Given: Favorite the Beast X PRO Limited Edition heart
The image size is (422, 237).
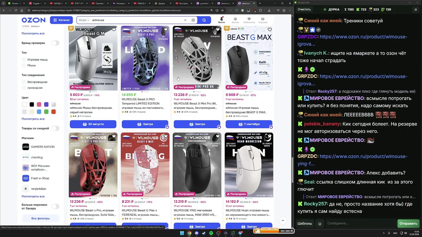Looking at the screenshot, I should pyautogui.click(x=166, y=30).
